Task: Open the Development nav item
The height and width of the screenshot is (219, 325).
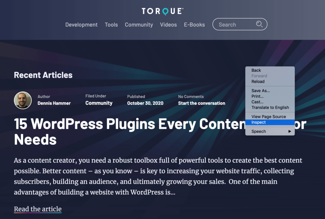Action: tap(81, 25)
